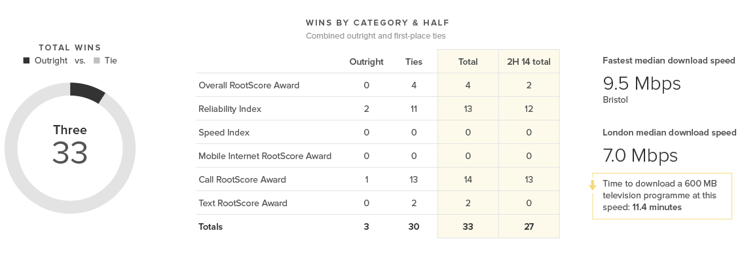The height and width of the screenshot is (271, 744).
Task: Choose the Call RootScore Award row
Action: (242, 179)
